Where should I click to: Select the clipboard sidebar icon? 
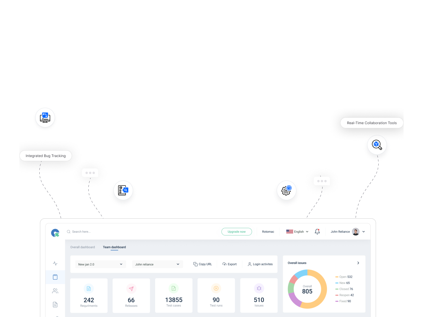[x=55, y=277]
